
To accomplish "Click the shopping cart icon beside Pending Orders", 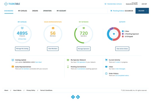I will click(111, 11).
